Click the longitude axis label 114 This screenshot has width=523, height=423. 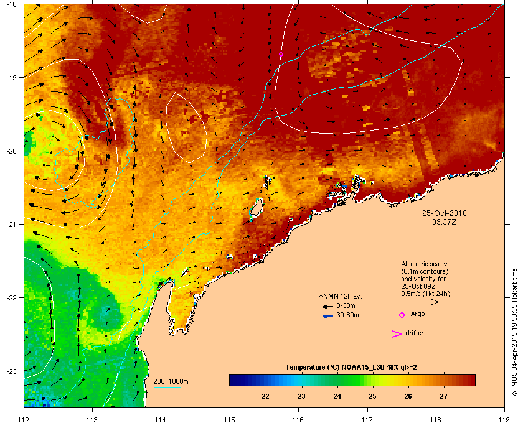(161, 420)
